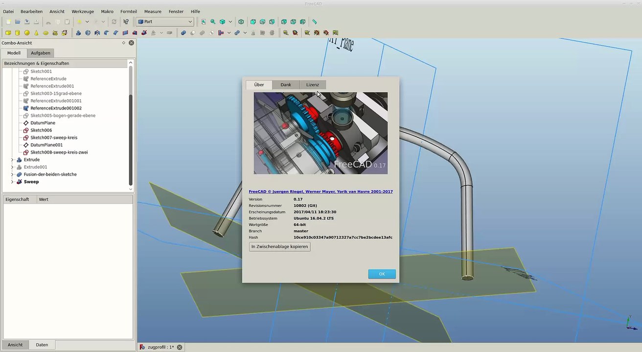Create a Sphere primitive

pos(27,33)
